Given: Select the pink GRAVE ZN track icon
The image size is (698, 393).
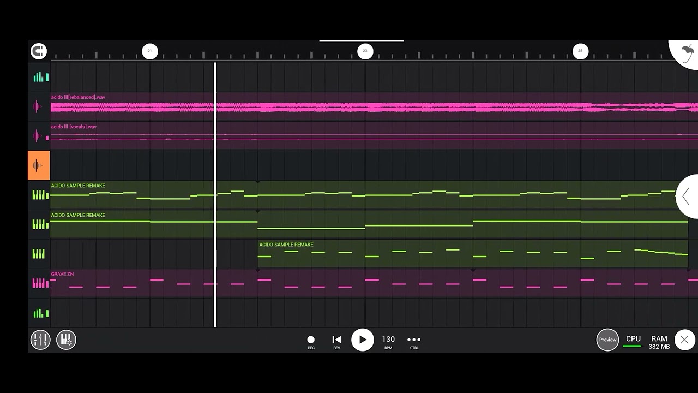Looking at the screenshot, I should [x=39, y=283].
